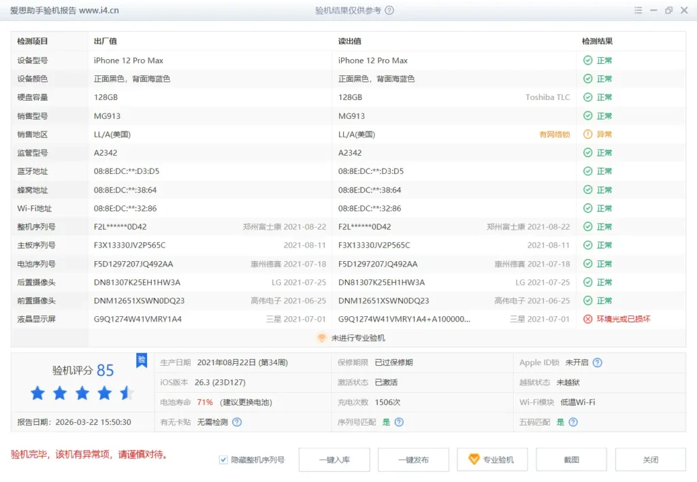Click the 一键发布 button
The width and height of the screenshot is (697, 482).
click(x=413, y=460)
